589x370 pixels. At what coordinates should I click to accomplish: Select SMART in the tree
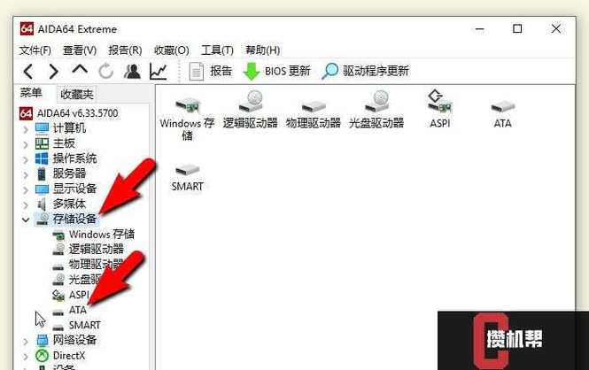[x=77, y=325]
